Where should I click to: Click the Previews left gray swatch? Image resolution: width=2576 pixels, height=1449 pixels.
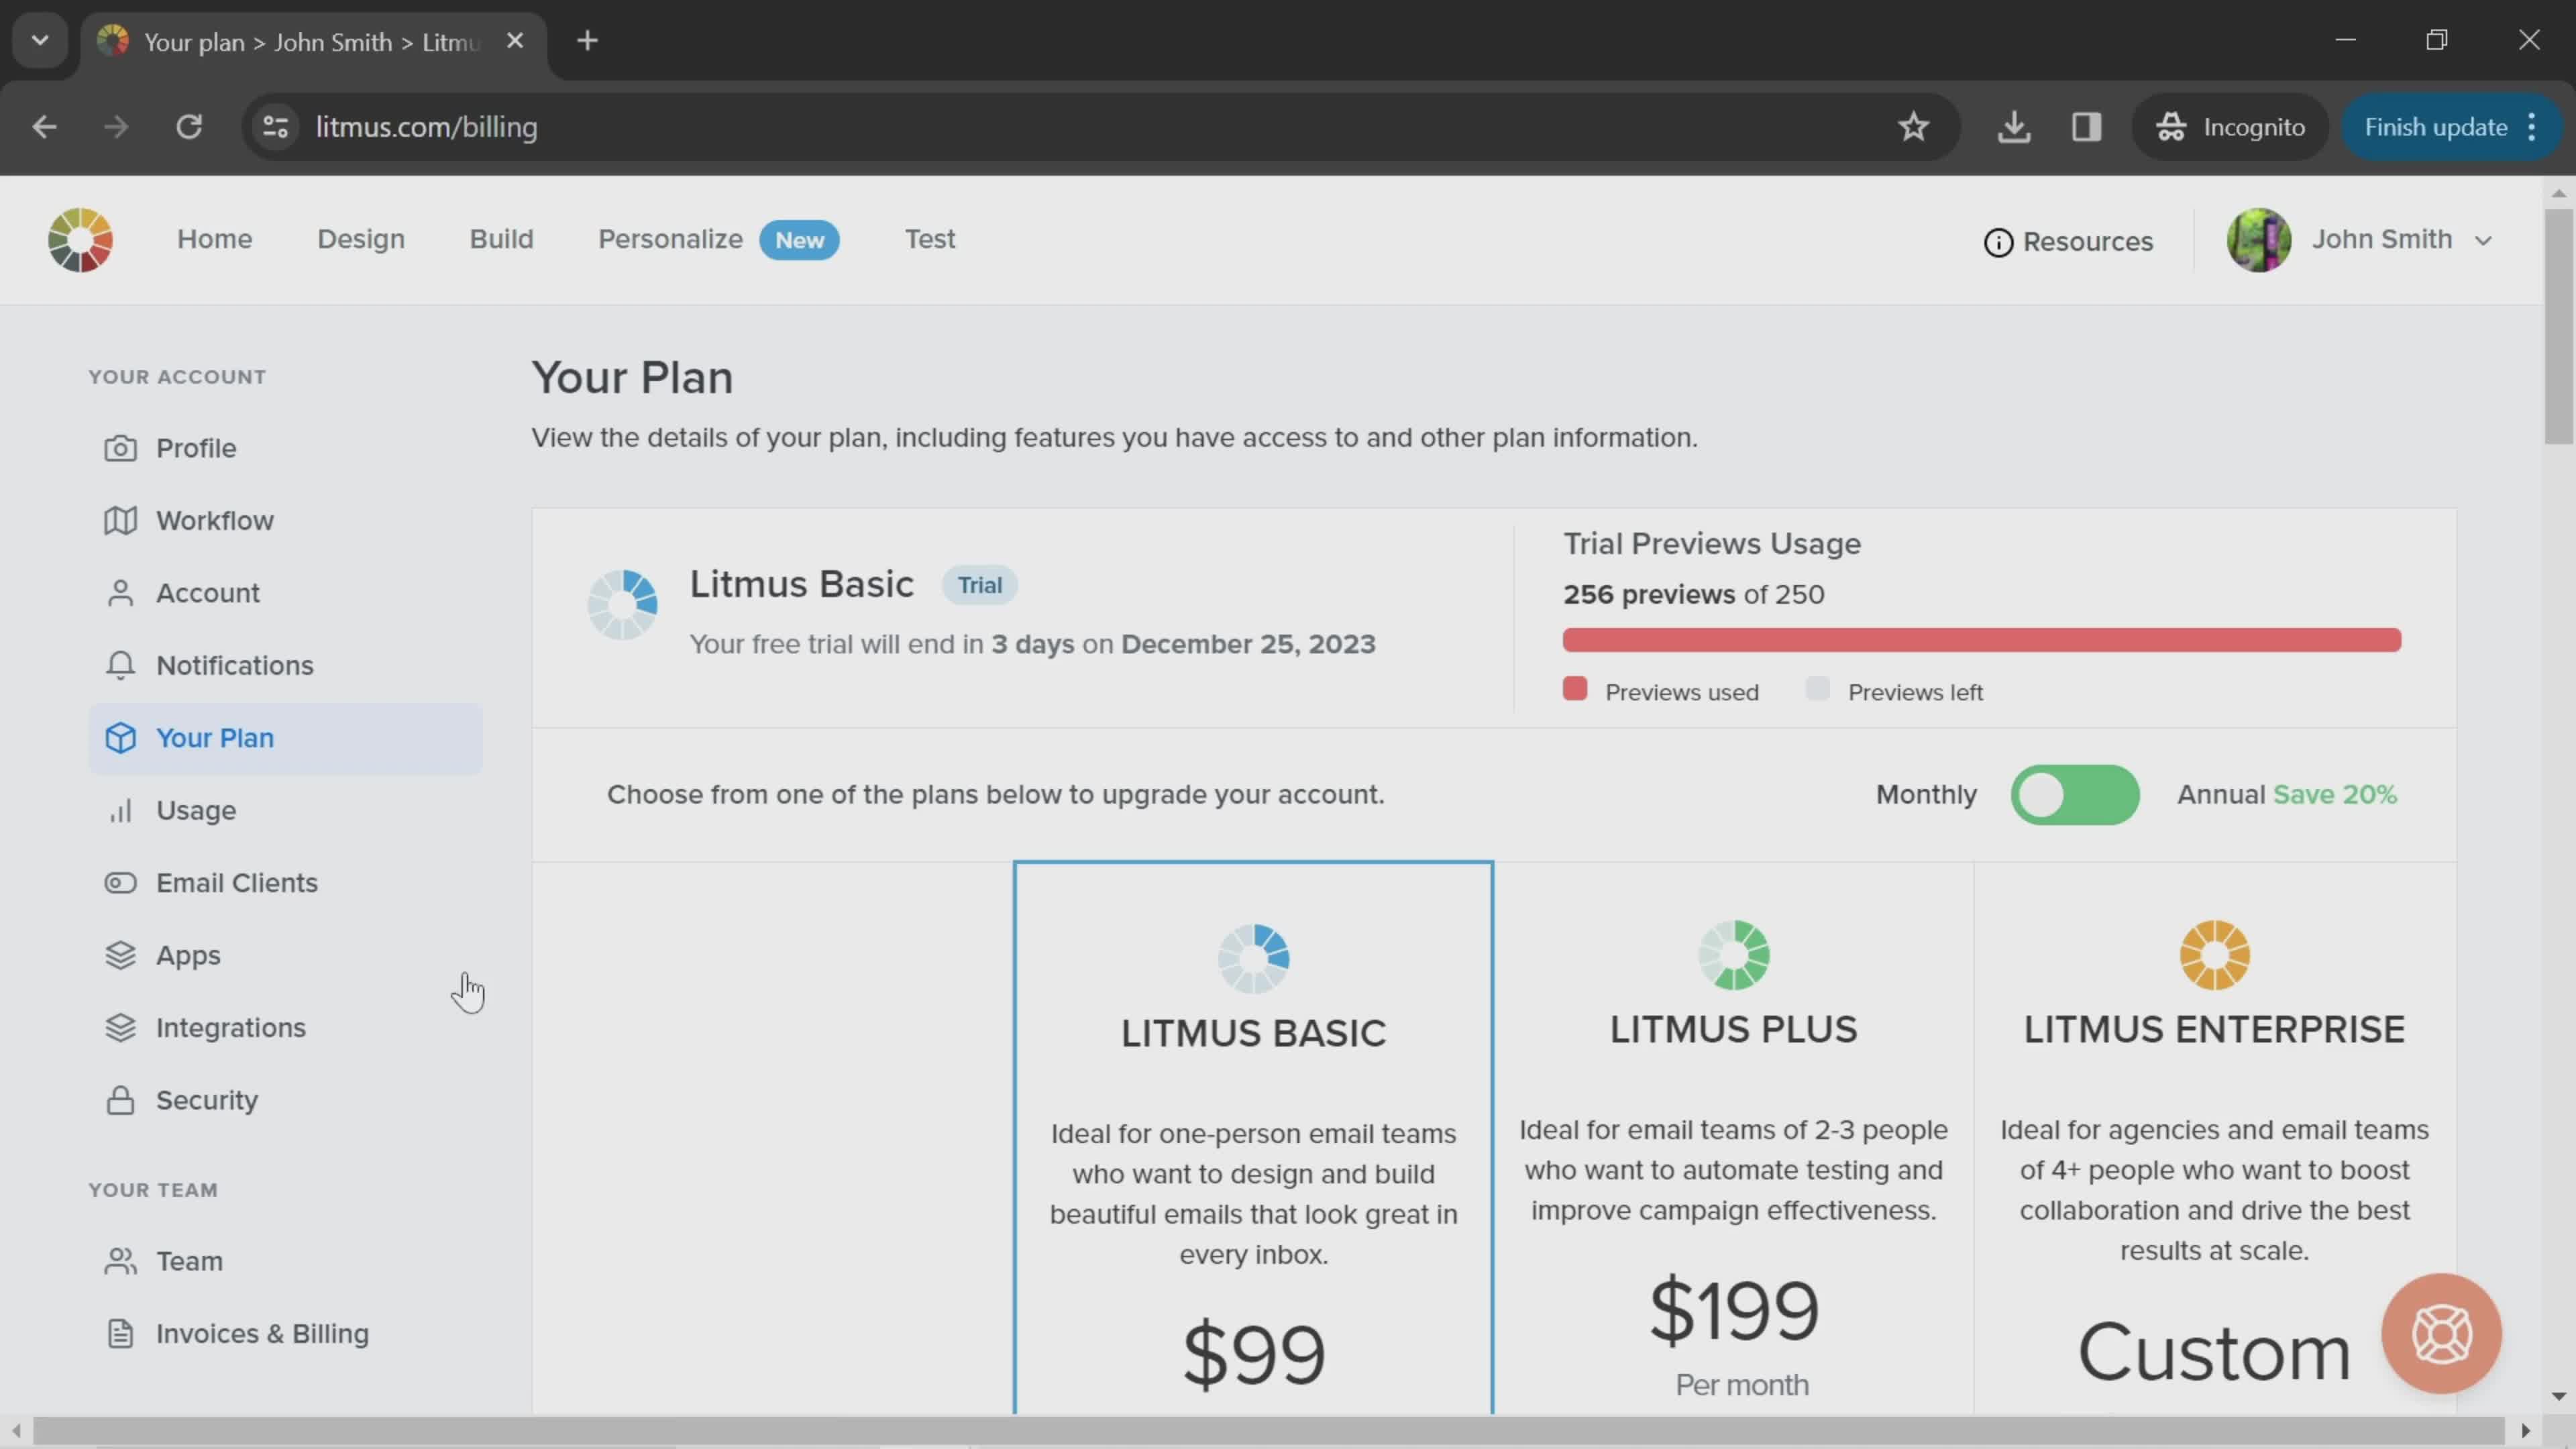(1818, 689)
